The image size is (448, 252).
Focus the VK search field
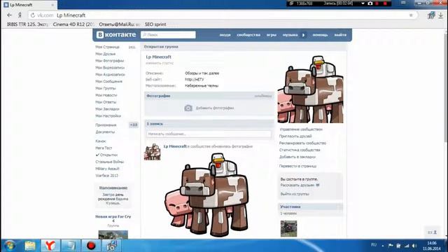tap(168, 34)
